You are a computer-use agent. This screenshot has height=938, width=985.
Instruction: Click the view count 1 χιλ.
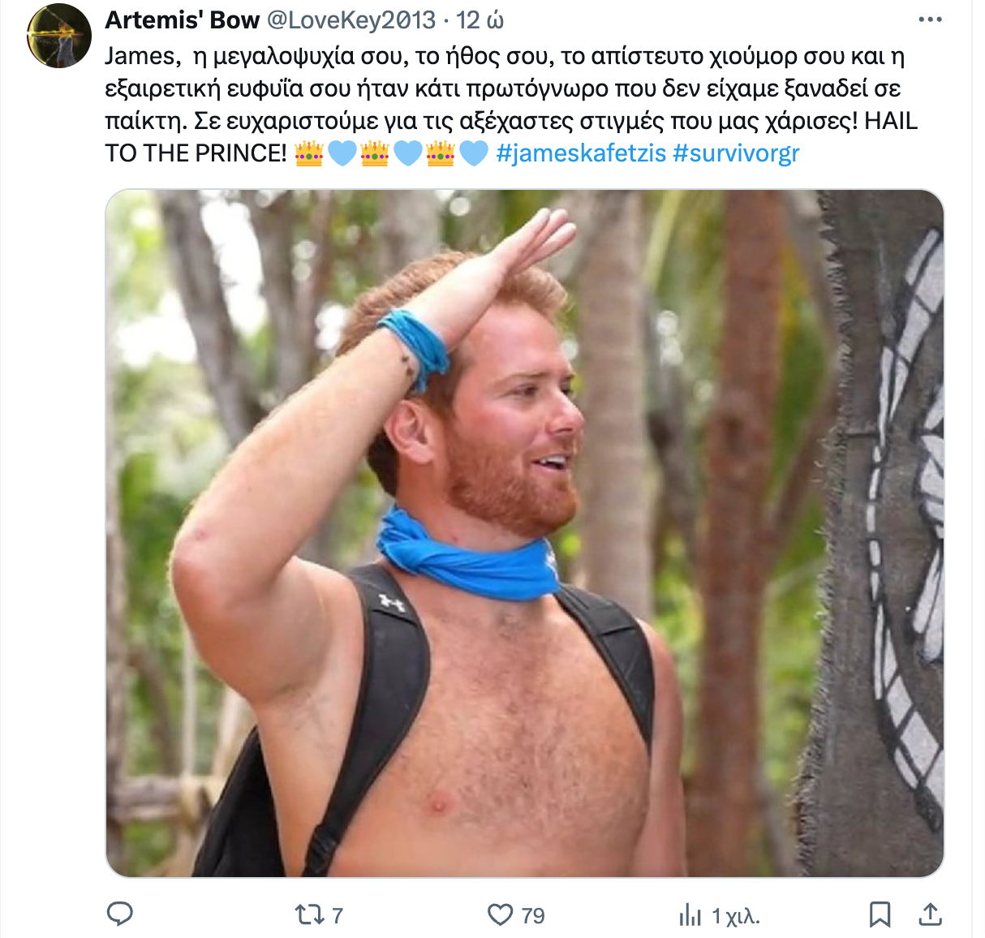point(736,916)
